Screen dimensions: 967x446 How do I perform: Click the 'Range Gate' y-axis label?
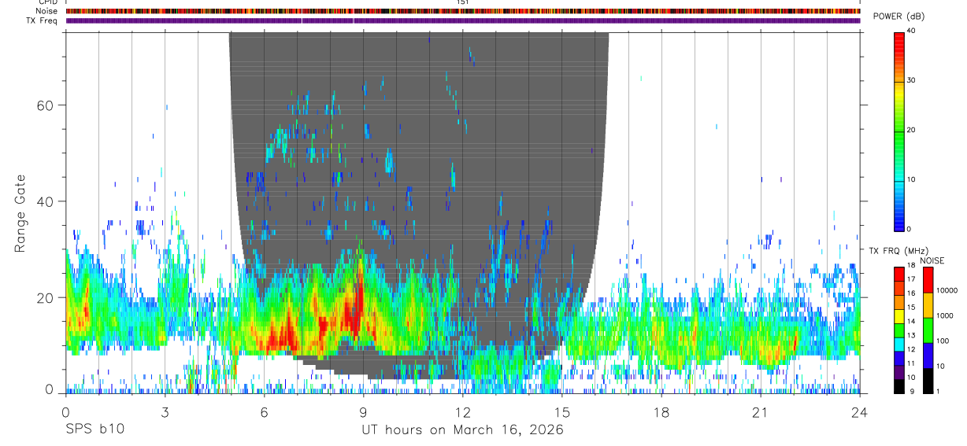pos(20,212)
